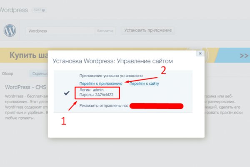Click the 'Купить' banner on the left
Image resolution: width=250 pixels, height=167 pixels.
[x=25, y=56]
